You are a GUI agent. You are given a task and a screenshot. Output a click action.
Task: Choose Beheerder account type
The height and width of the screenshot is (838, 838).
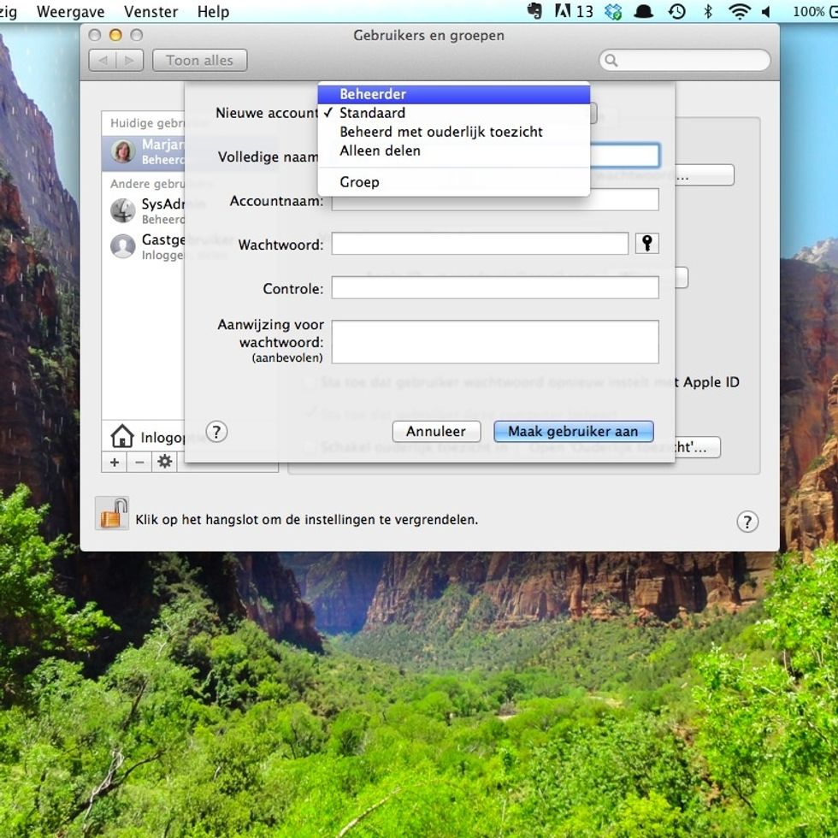[454, 94]
